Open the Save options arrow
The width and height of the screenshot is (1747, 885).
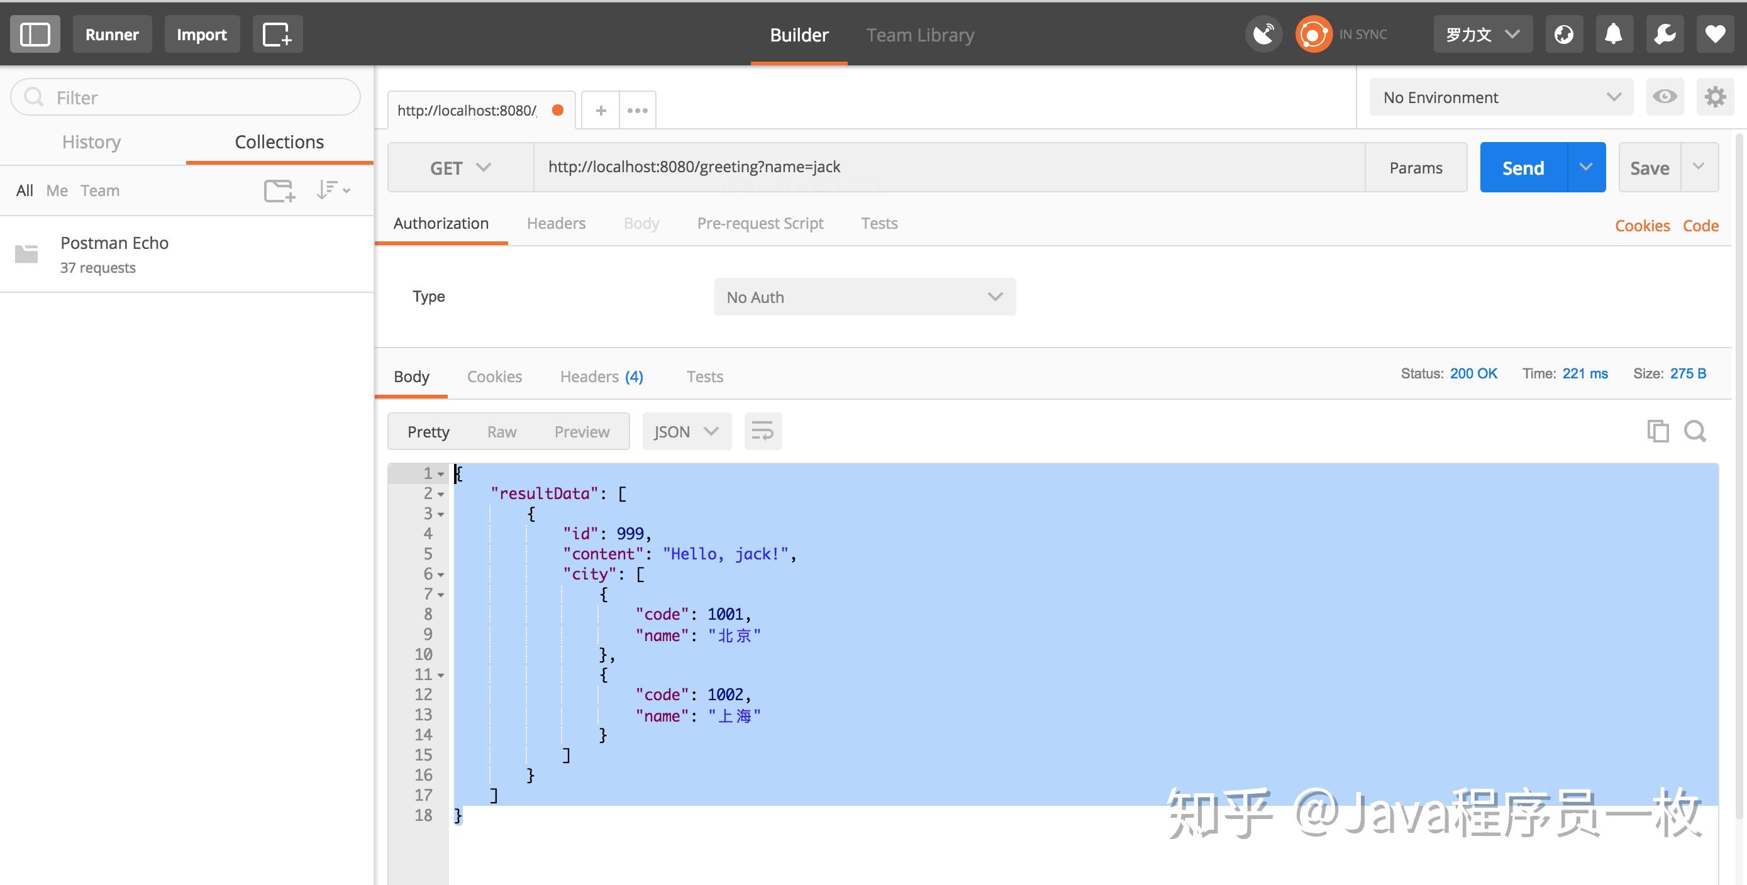click(x=1699, y=167)
